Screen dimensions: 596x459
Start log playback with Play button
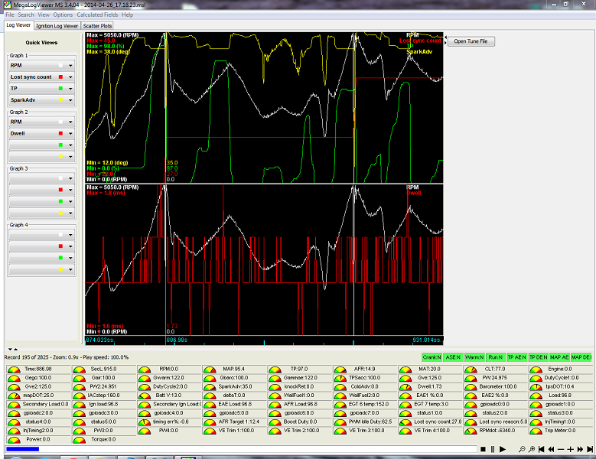tap(503, 448)
